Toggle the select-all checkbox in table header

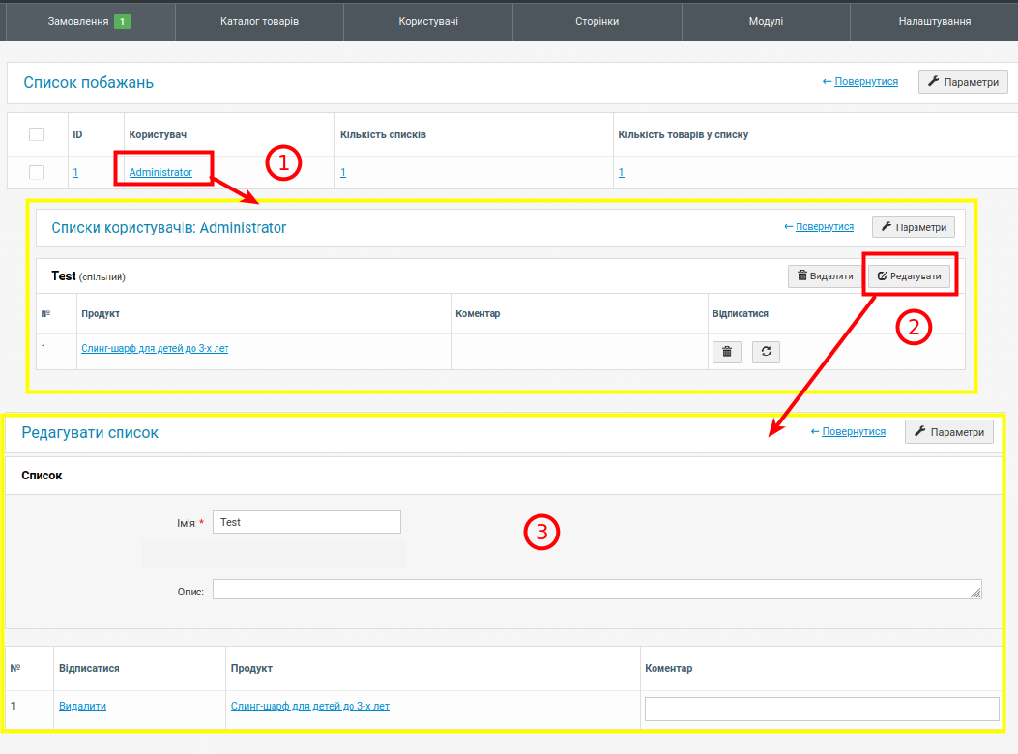tap(37, 134)
